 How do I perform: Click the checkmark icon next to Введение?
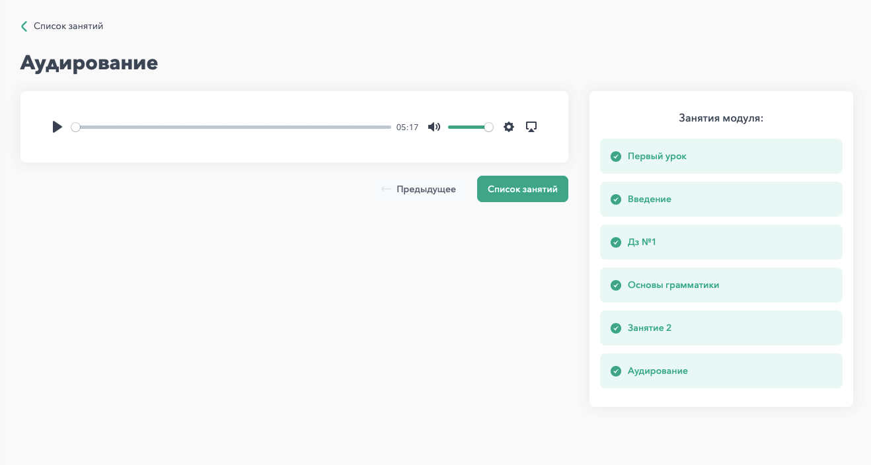tap(616, 199)
